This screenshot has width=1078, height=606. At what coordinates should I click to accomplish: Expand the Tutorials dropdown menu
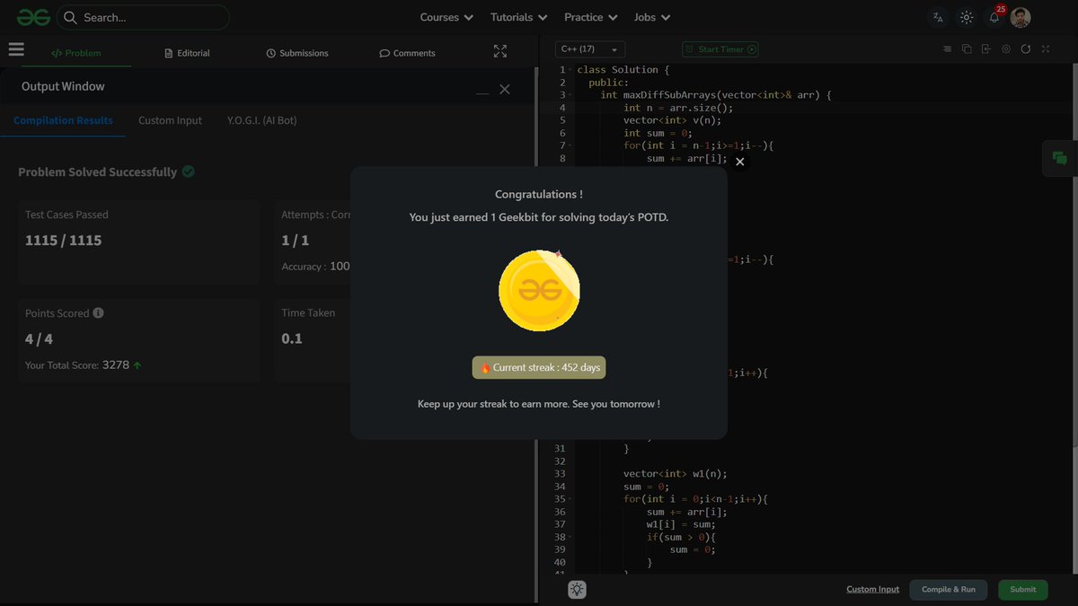click(518, 17)
